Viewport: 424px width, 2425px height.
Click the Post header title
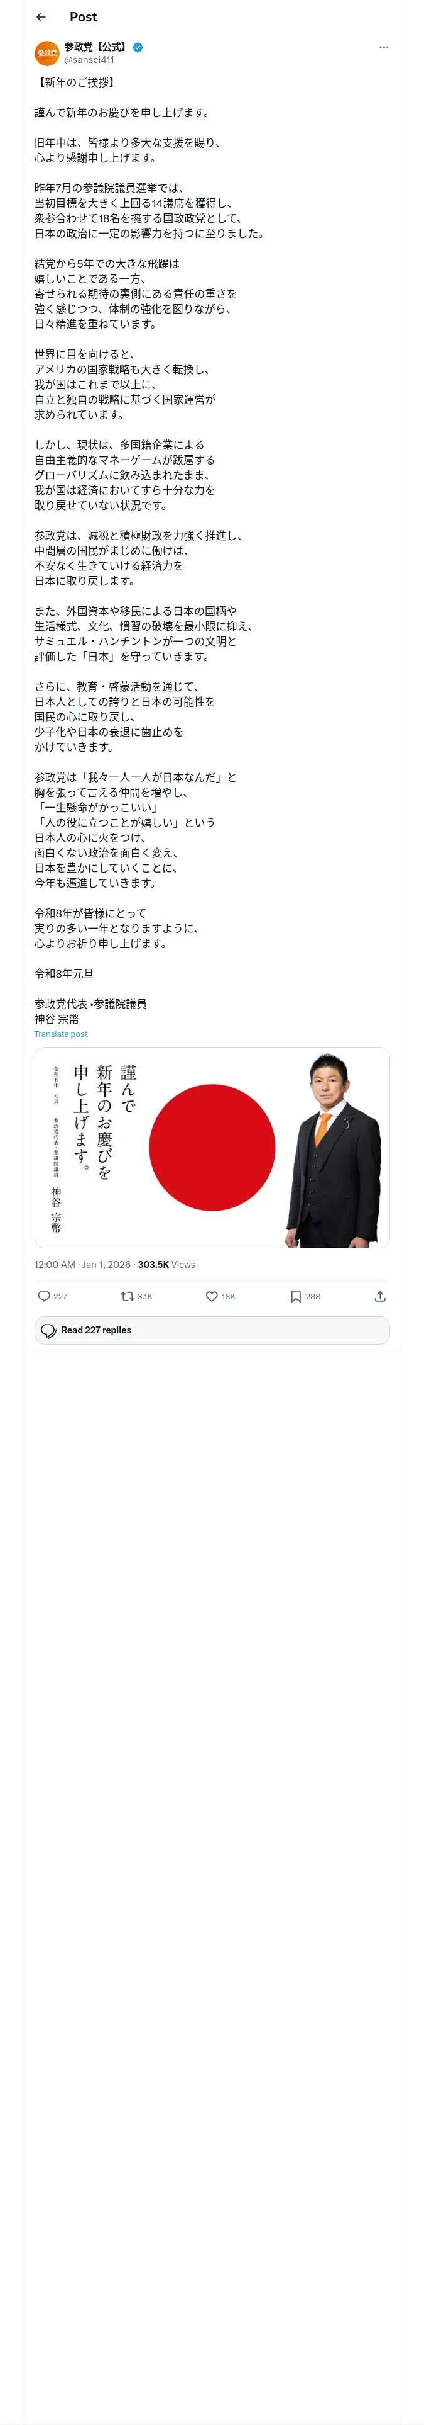tap(83, 17)
